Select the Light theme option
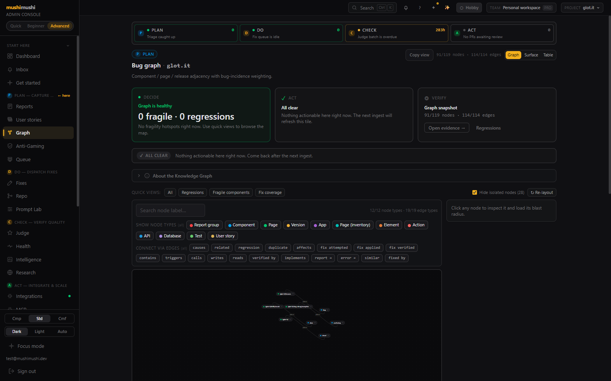 click(39, 331)
